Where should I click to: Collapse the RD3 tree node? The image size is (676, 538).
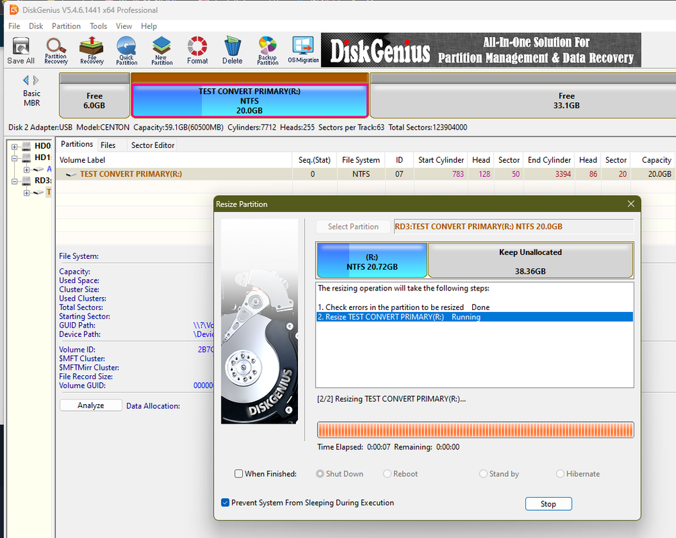(x=14, y=181)
